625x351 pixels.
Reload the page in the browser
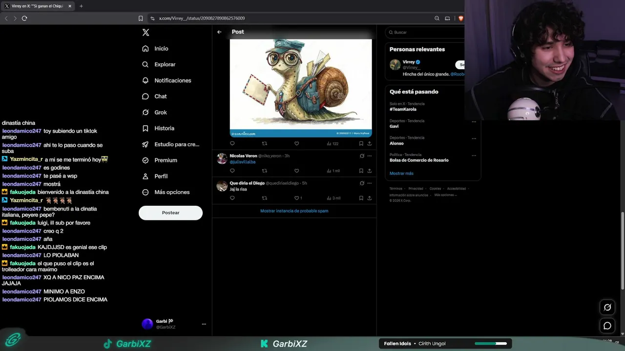[24, 19]
